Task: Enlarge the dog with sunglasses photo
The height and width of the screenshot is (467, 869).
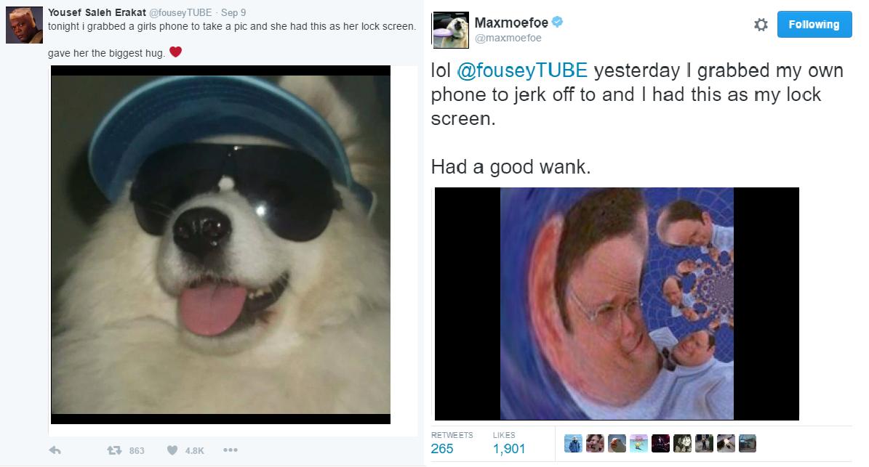Action: tap(220, 245)
